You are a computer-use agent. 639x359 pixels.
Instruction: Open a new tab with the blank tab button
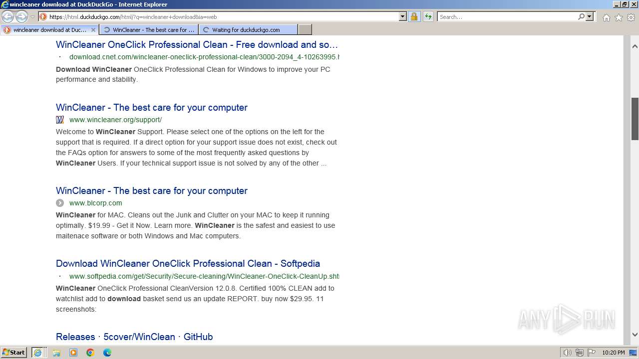click(x=305, y=29)
